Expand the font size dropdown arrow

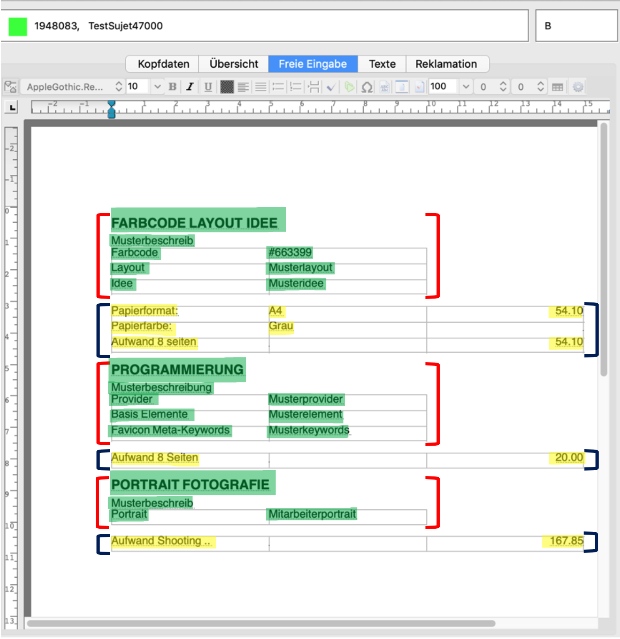coord(157,87)
